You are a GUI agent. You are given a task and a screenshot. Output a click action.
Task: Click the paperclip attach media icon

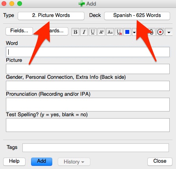point(151,32)
